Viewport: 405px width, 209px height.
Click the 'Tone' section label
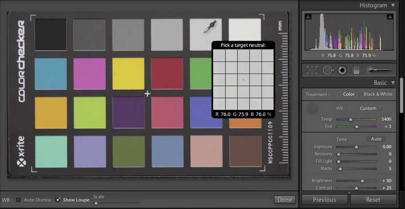[341, 139]
